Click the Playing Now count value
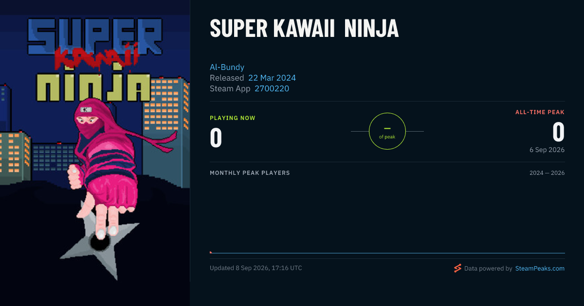The height and width of the screenshot is (306, 584). pos(216,137)
